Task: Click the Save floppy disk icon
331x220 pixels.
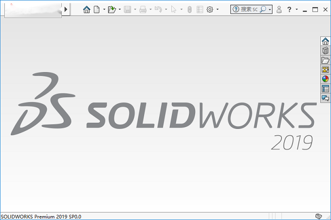Action: click(128, 10)
